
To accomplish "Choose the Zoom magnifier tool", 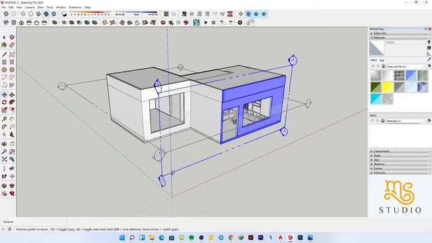I will click(4, 151).
